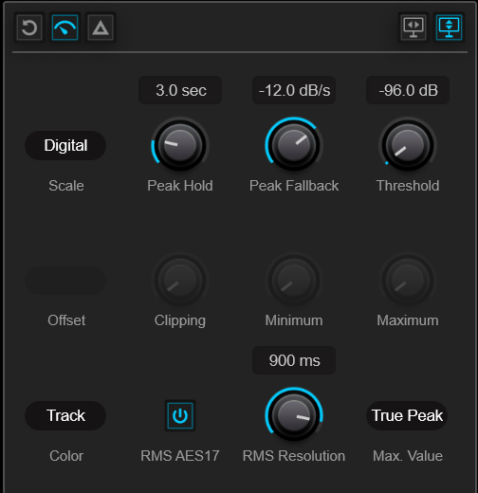Select the triangle icon in top toolbar
This screenshot has width=478, height=493.
101,27
